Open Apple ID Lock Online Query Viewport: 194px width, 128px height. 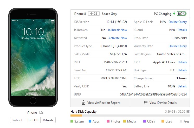point(178,22)
